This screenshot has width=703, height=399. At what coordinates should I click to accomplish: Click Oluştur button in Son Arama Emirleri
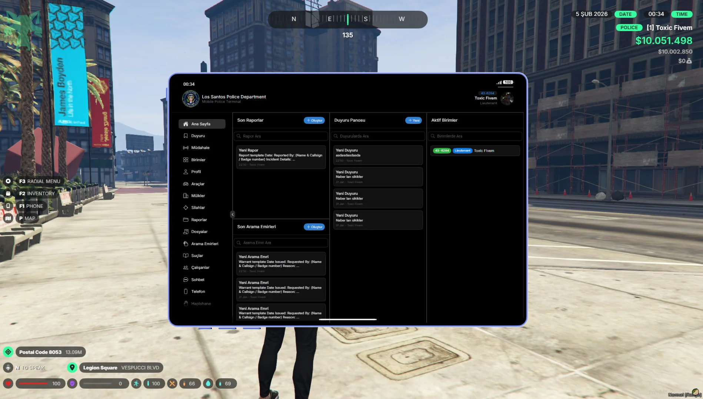(314, 227)
